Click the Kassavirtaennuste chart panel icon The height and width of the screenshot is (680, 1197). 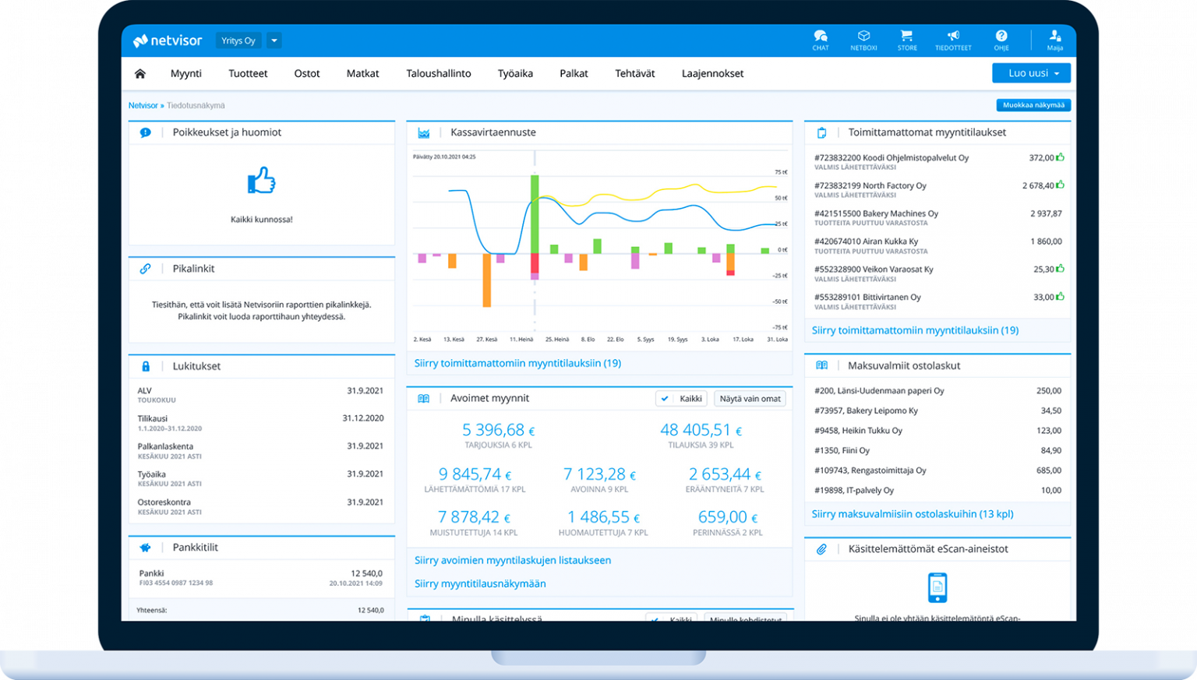click(x=425, y=132)
